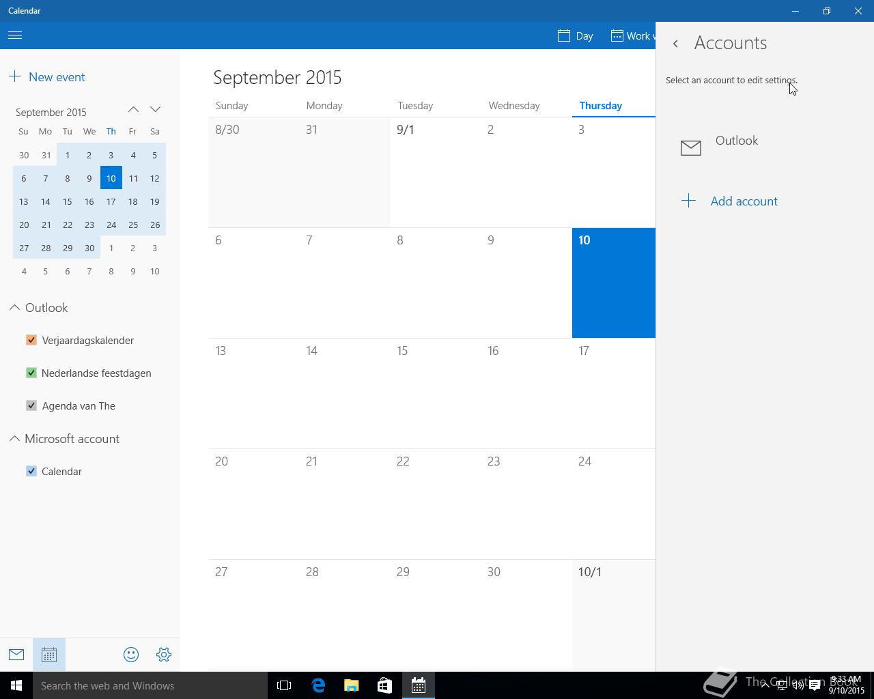Switch to Day view
Screen dimensions: 874x699
pos(576,35)
